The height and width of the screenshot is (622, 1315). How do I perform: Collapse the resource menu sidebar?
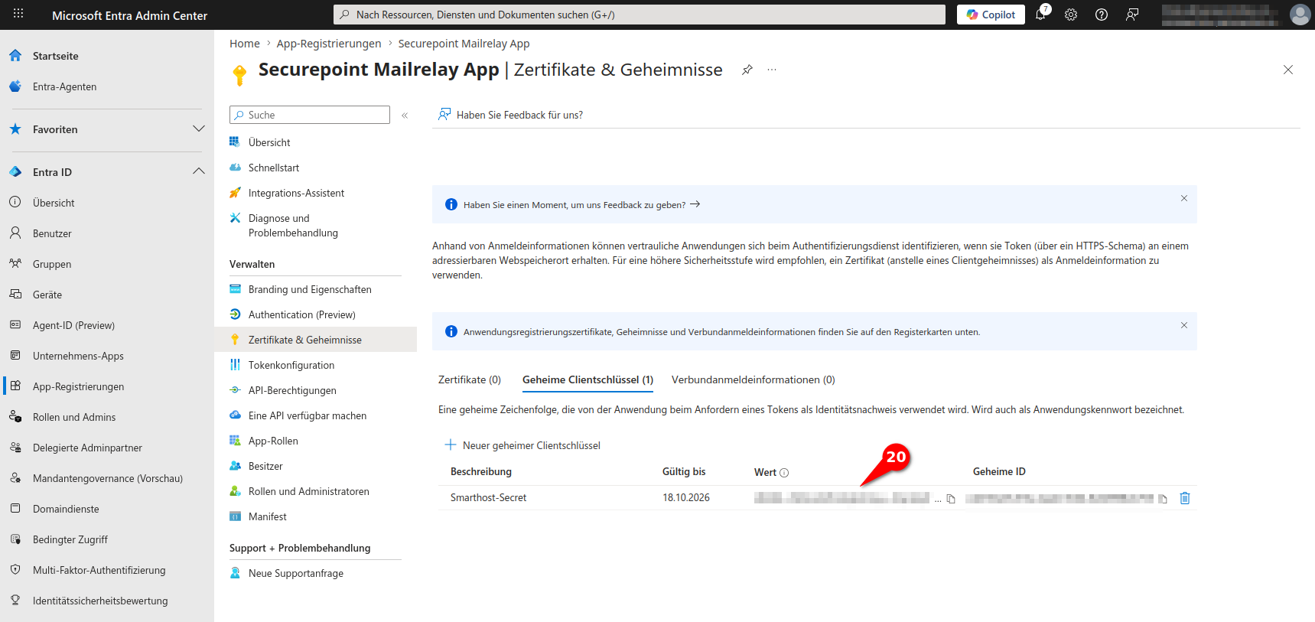click(405, 116)
